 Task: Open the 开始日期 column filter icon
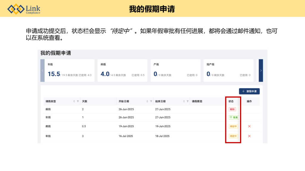(151, 102)
